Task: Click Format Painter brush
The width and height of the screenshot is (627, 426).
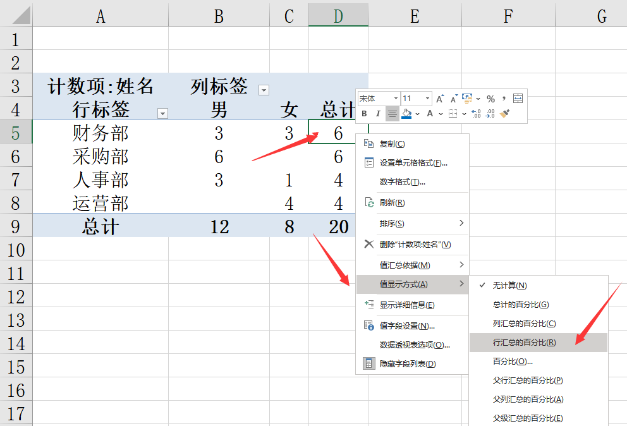Action: pos(504,114)
